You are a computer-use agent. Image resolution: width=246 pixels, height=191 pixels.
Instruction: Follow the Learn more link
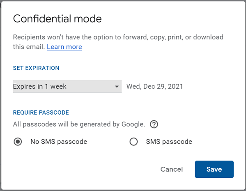(64, 47)
